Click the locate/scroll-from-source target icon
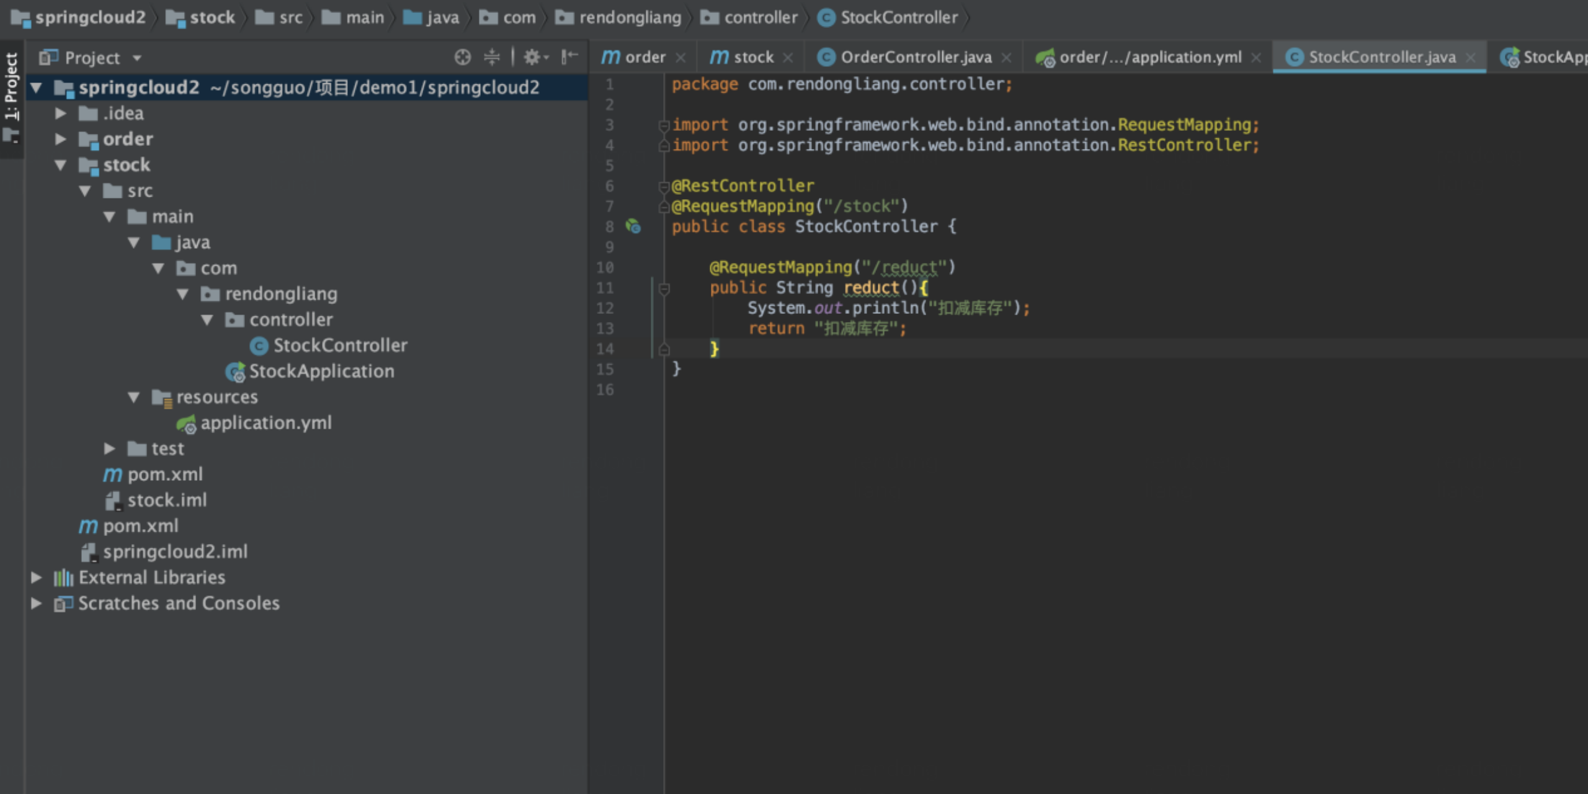The width and height of the screenshot is (1588, 794). 462,57
